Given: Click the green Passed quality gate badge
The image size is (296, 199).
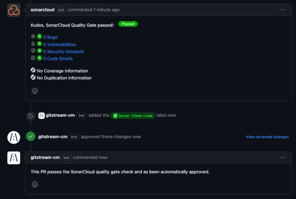Looking at the screenshot, I should (128, 24).
